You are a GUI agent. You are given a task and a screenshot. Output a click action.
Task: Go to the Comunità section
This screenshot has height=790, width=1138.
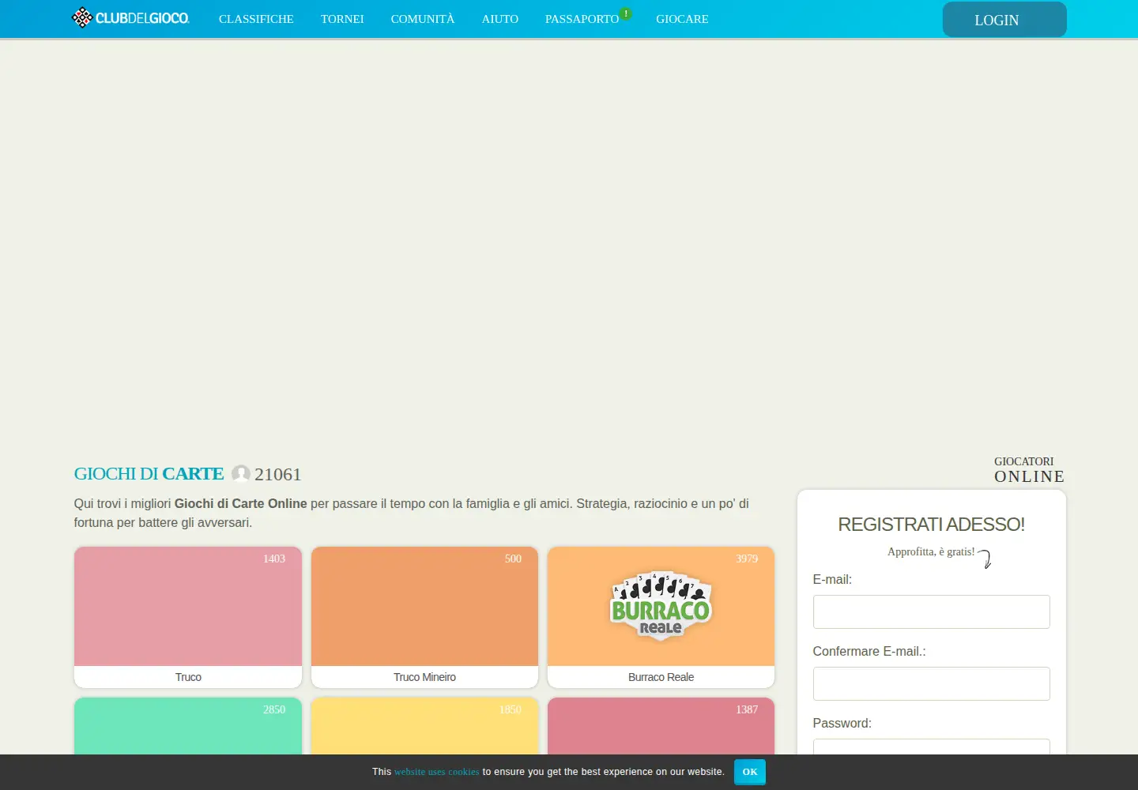point(423,19)
